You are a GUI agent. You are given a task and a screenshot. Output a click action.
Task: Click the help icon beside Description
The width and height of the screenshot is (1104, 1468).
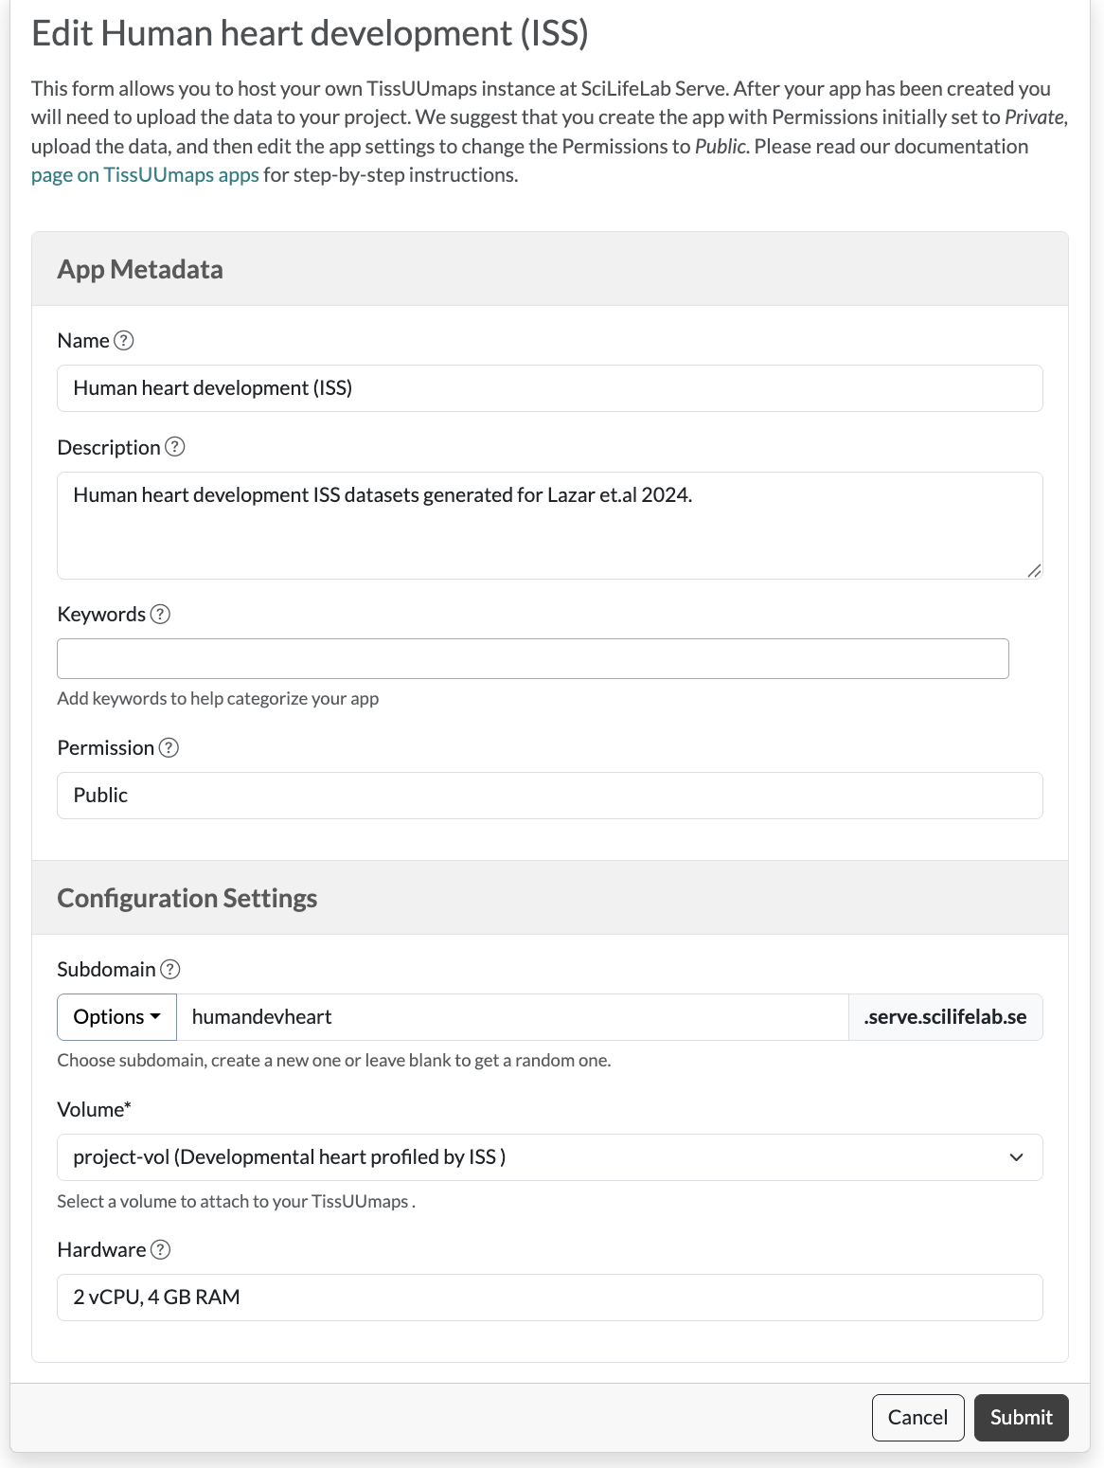[175, 447]
